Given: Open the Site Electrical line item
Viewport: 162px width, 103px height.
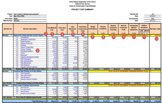Looking at the screenshot, I should (x=25, y=65).
